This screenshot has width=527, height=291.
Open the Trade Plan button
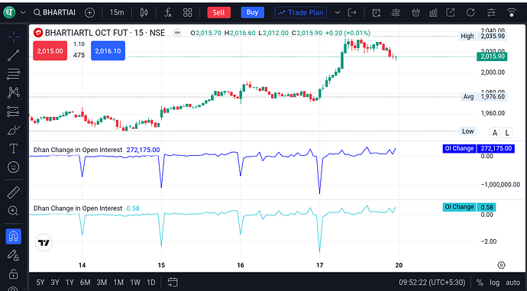[x=300, y=13]
